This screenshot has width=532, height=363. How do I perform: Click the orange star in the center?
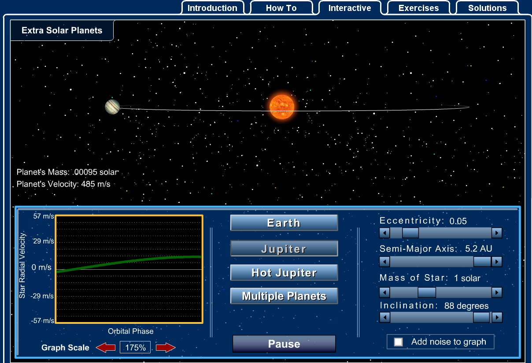[x=281, y=106]
